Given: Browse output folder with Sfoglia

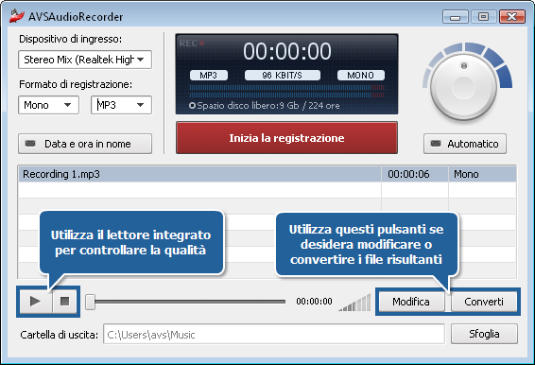Looking at the screenshot, I should (x=484, y=334).
